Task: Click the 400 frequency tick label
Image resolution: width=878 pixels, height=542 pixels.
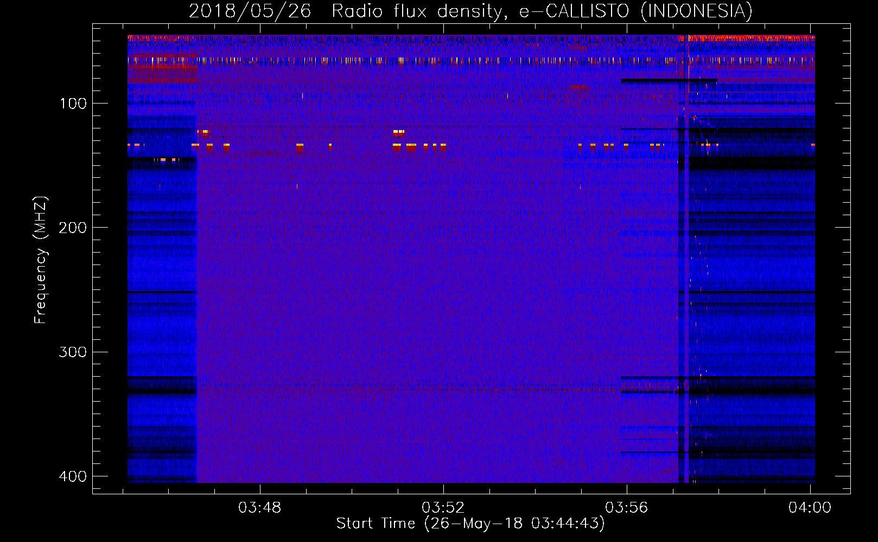Action: coord(73,476)
